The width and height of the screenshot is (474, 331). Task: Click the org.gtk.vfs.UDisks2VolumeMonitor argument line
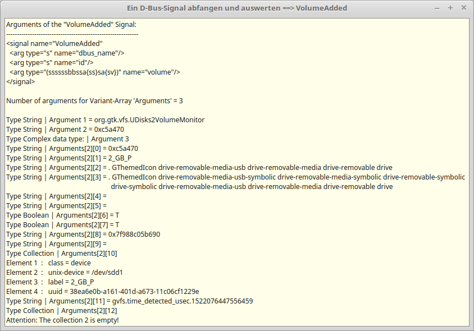(105, 120)
